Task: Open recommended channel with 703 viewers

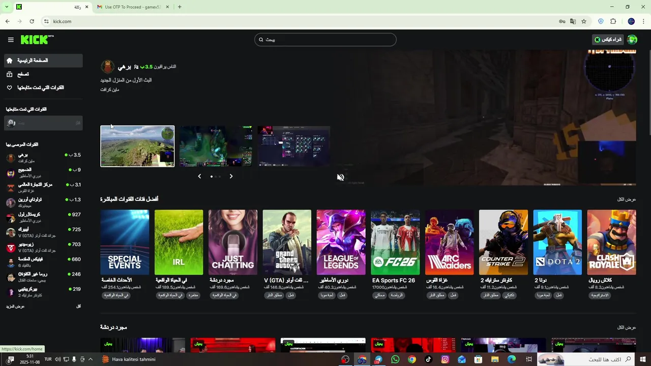Action: pos(43,247)
